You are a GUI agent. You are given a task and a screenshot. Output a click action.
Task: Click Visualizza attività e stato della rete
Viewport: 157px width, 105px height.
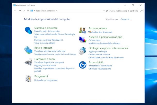50,51
